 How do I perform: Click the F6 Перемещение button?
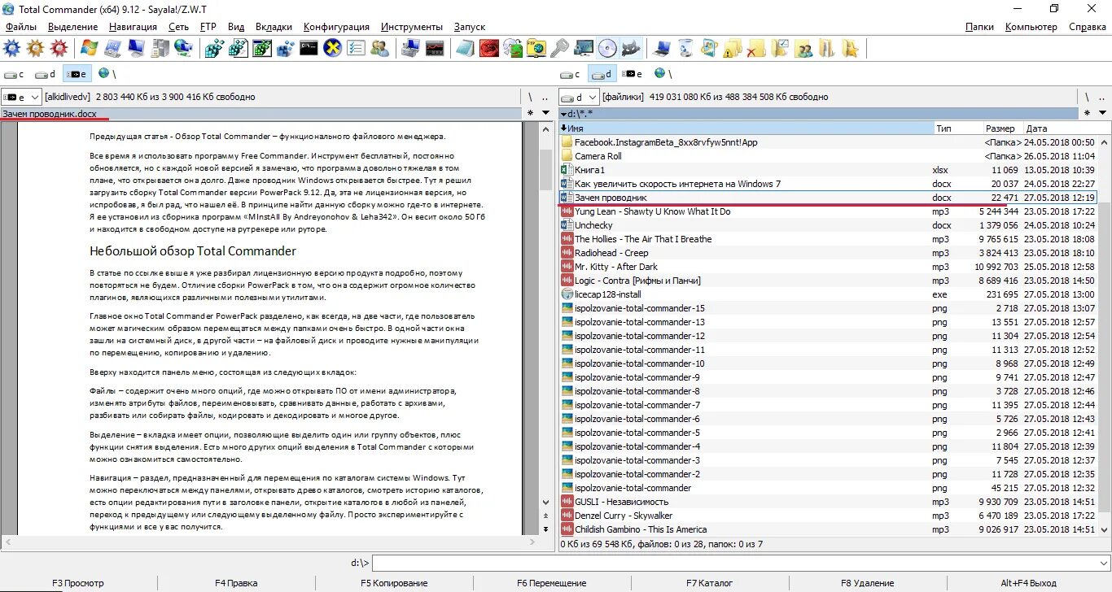point(552,583)
